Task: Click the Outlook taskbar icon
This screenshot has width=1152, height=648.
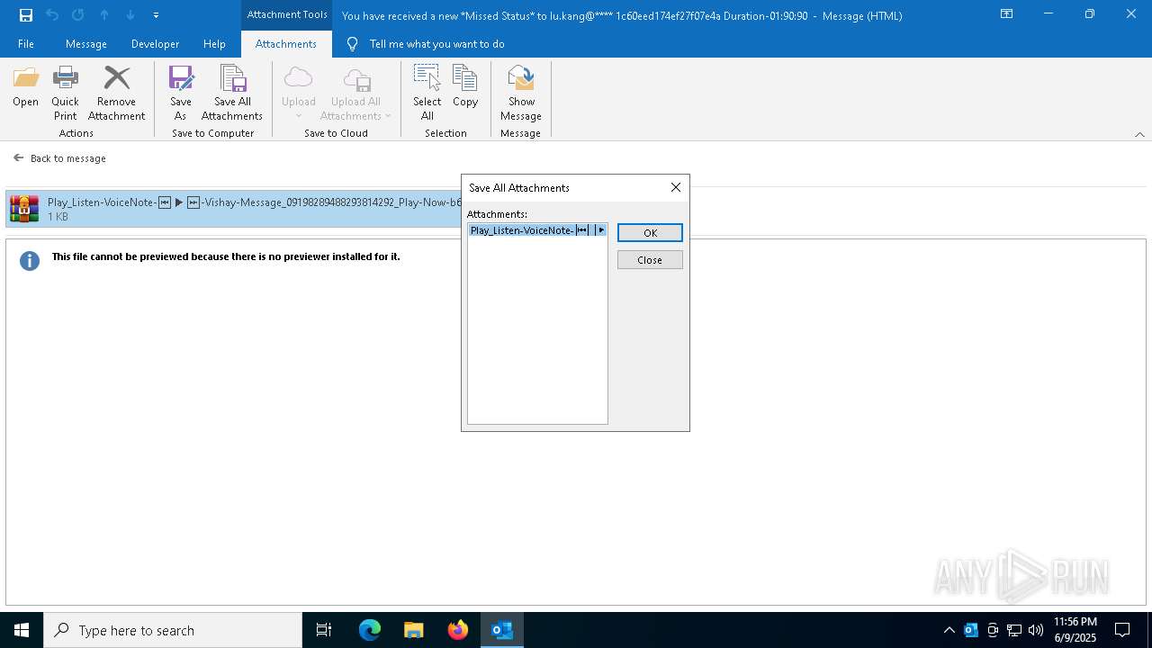Action: (502, 630)
